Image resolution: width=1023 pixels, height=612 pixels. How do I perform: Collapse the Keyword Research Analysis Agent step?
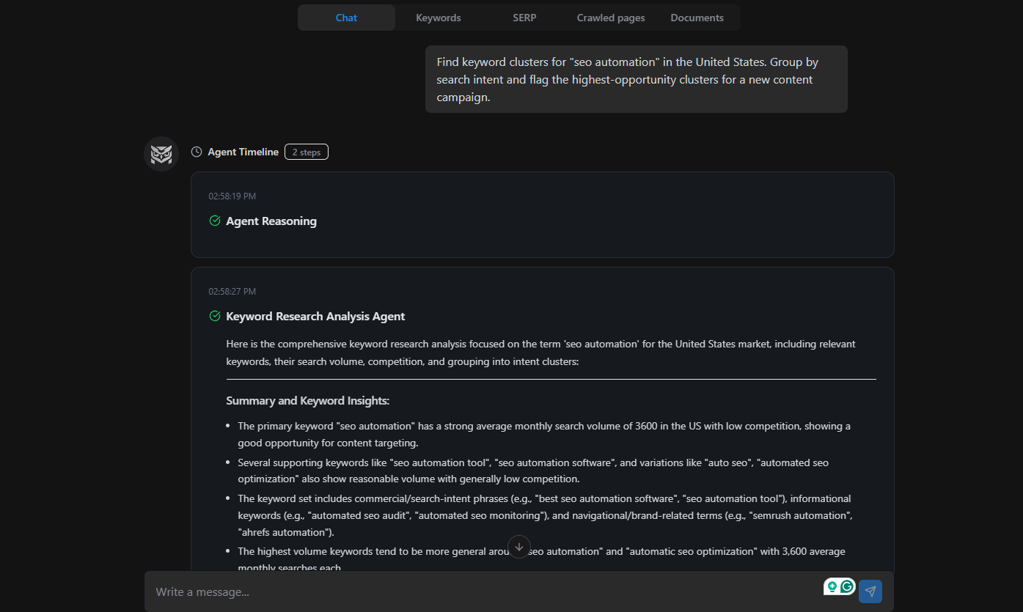(x=315, y=316)
